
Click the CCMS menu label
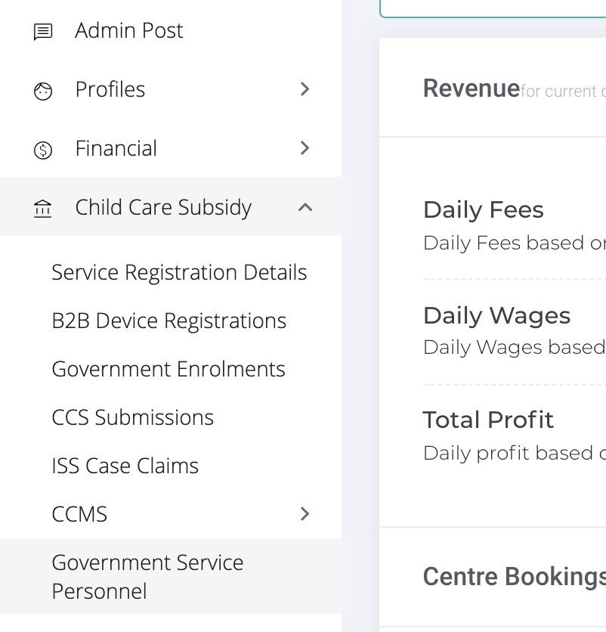79,514
